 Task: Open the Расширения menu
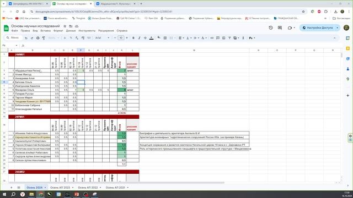[106, 31]
